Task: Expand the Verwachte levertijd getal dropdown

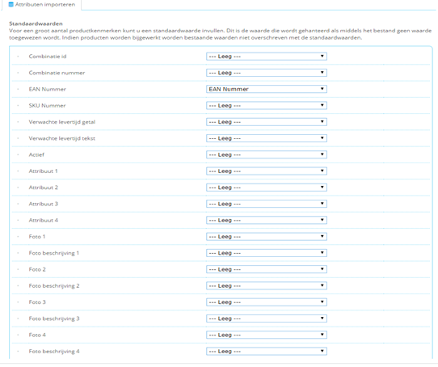Action: point(267,122)
